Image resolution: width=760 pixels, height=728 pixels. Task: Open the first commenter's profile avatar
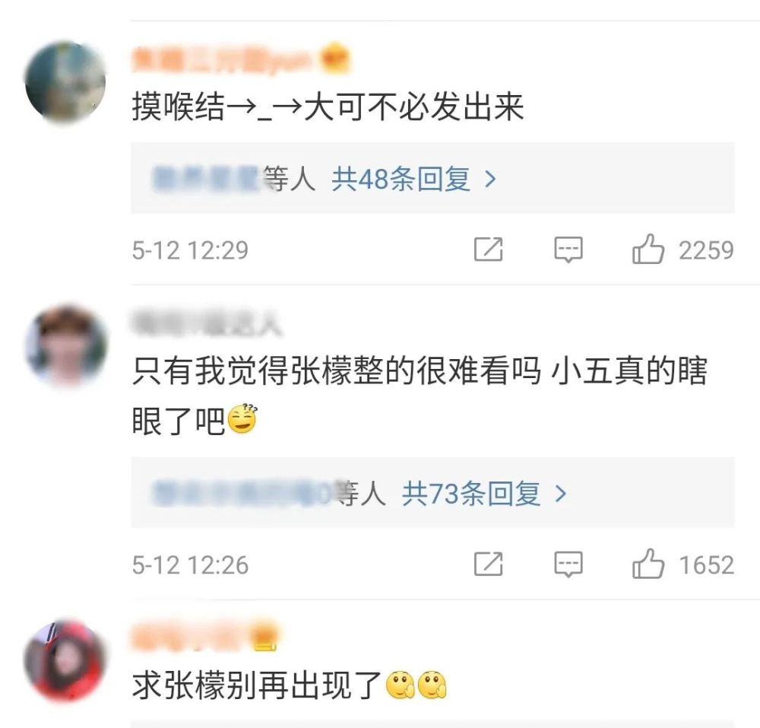(65, 81)
